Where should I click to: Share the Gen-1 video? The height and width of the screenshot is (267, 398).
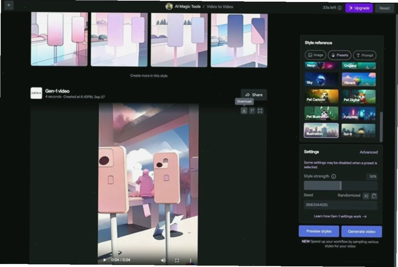coord(254,95)
